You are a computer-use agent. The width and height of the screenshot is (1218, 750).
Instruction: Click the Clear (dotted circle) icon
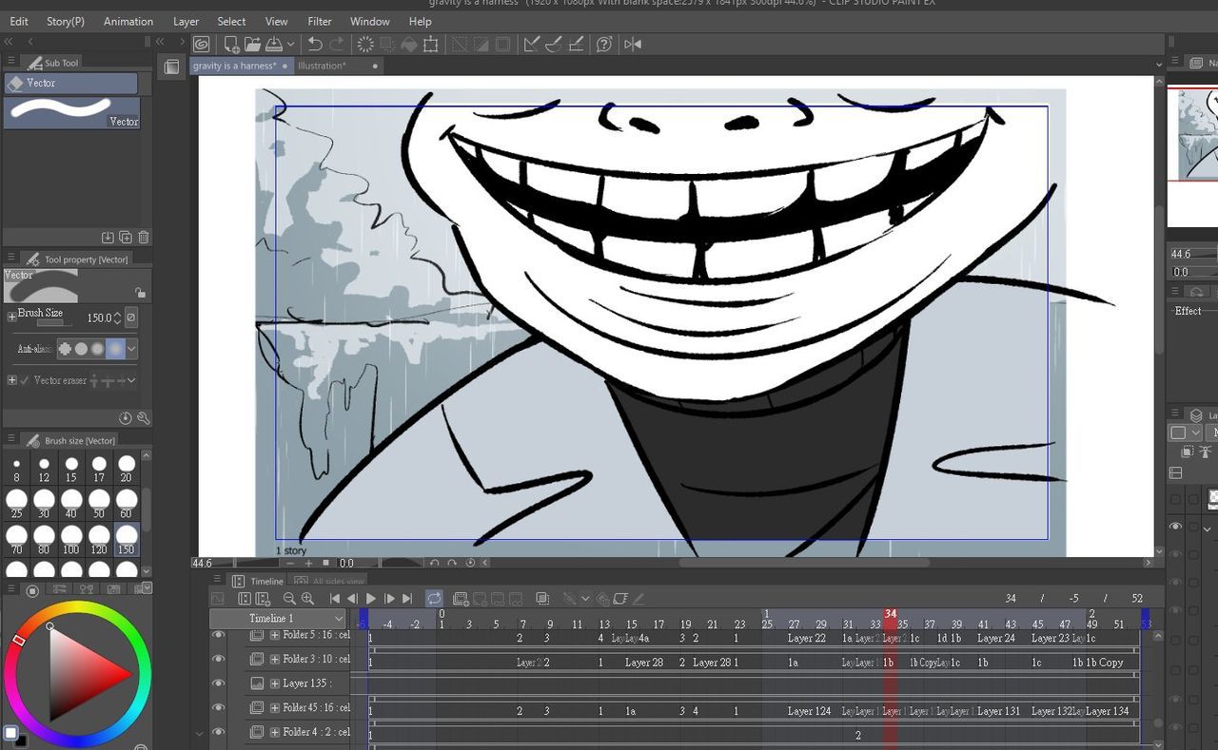pyautogui.click(x=365, y=44)
